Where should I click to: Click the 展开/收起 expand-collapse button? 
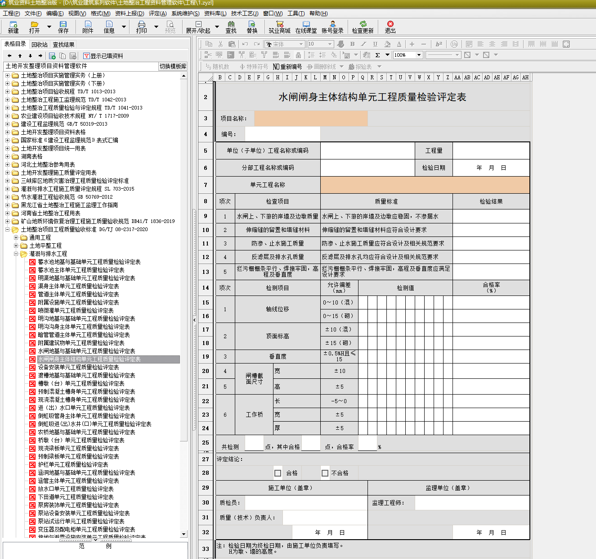click(x=198, y=27)
